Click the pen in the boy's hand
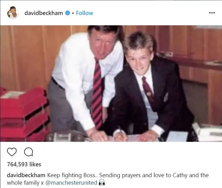Screen dimensions: 222x188 (120, 131)
